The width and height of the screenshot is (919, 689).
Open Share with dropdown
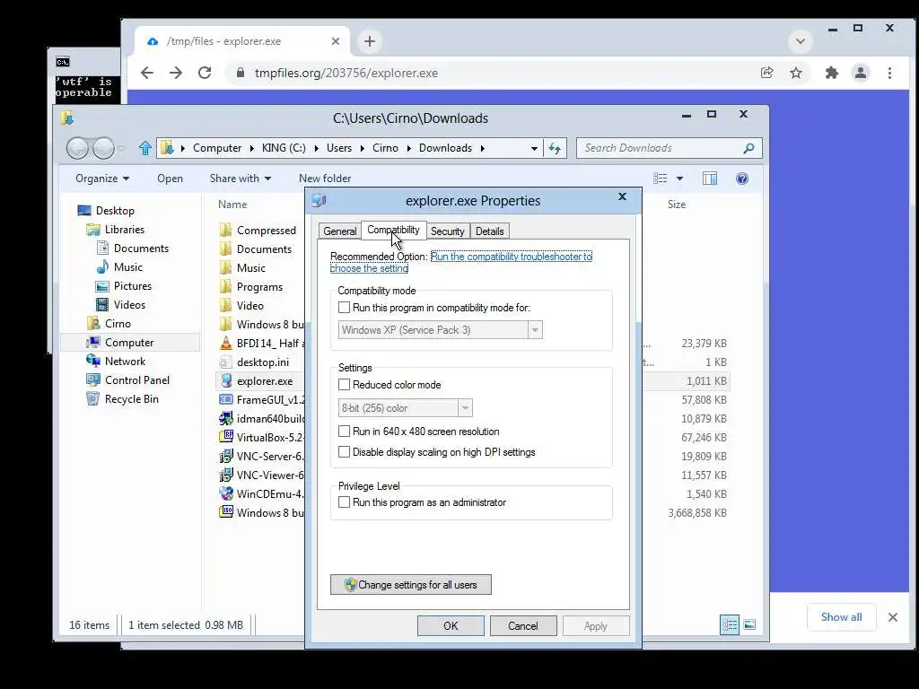(x=241, y=179)
